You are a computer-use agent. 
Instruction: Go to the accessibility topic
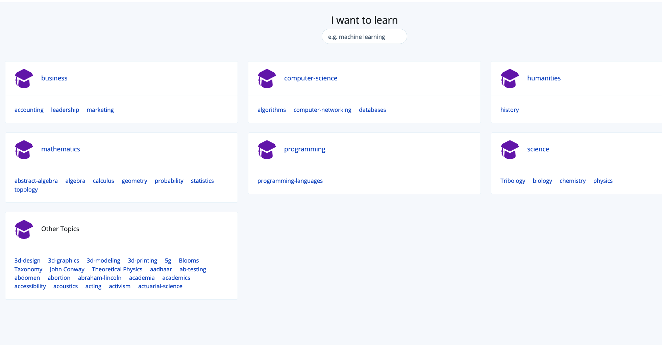click(x=30, y=286)
